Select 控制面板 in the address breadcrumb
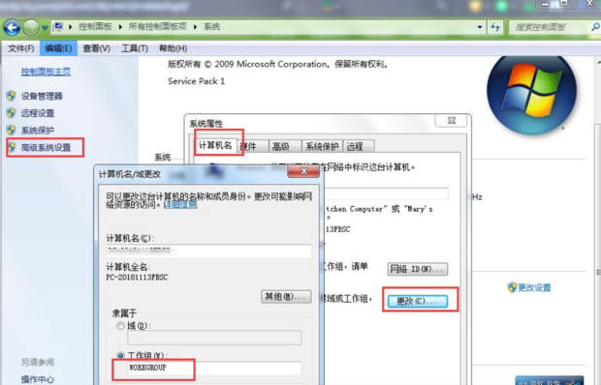The image size is (601, 385). [95, 27]
